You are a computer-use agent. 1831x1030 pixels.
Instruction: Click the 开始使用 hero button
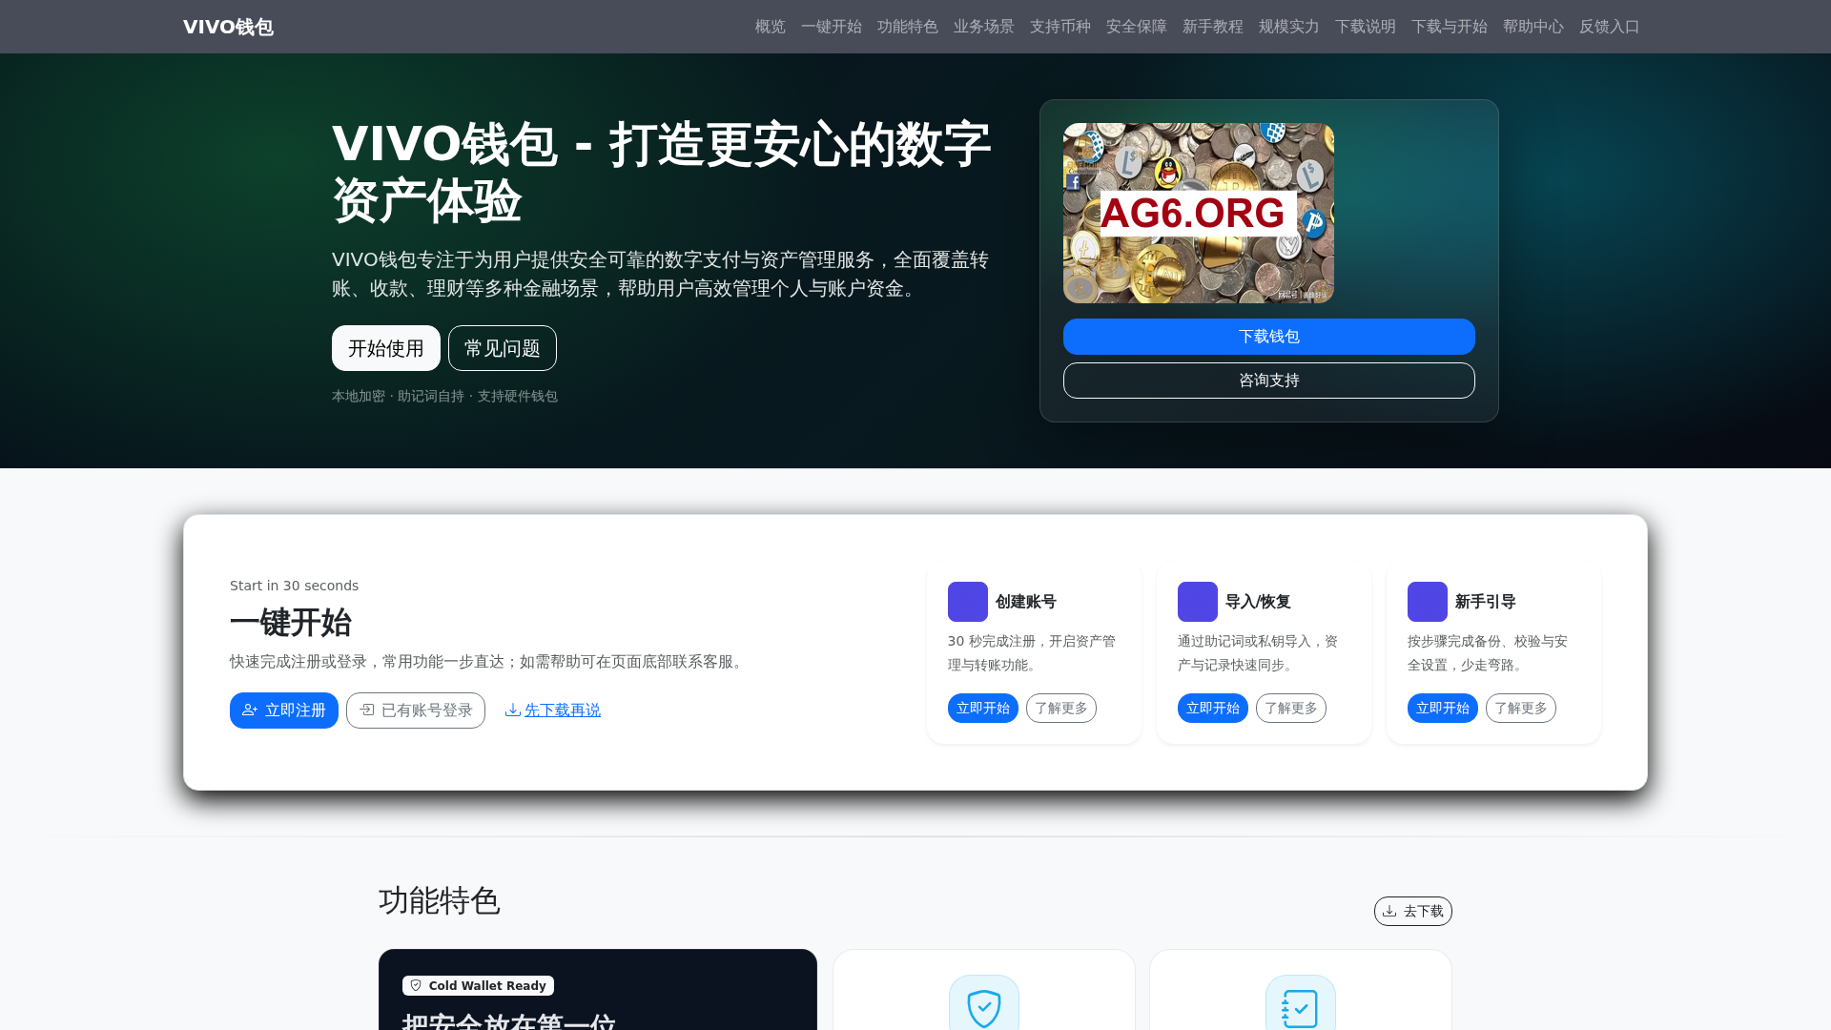pos(386,348)
